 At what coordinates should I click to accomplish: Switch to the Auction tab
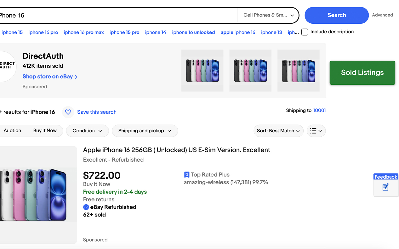[x=12, y=131]
